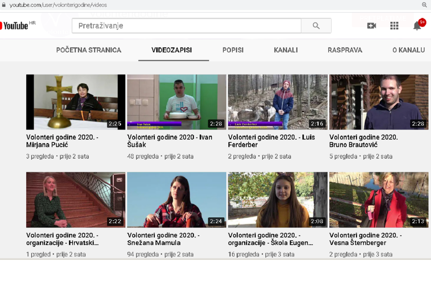Image resolution: width=431 pixels, height=287 pixels.
Task: Play the Mirjana Pucić video thumbnail
Action: tap(76, 102)
